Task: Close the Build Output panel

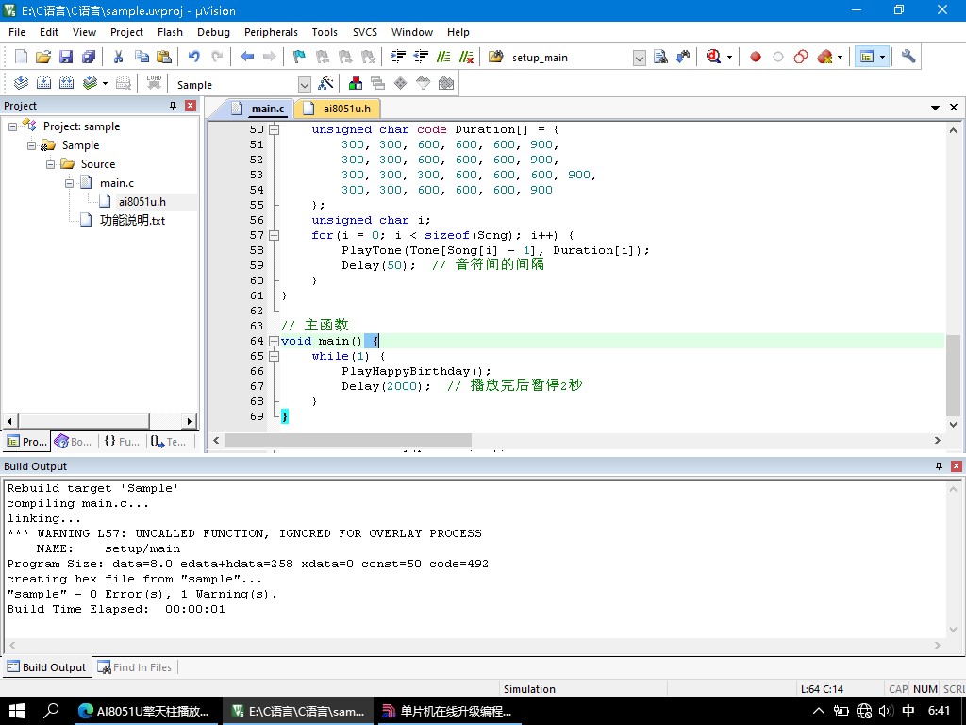Action: coord(957,466)
